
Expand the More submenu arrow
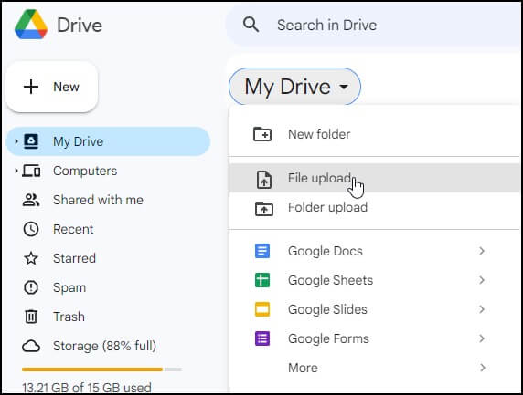(482, 368)
